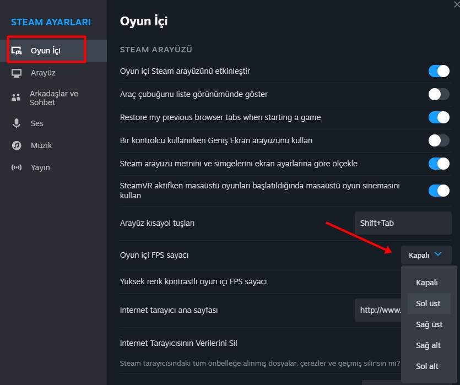Switch to the Arayüz settings section
This screenshot has width=460, height=385.
53,73
